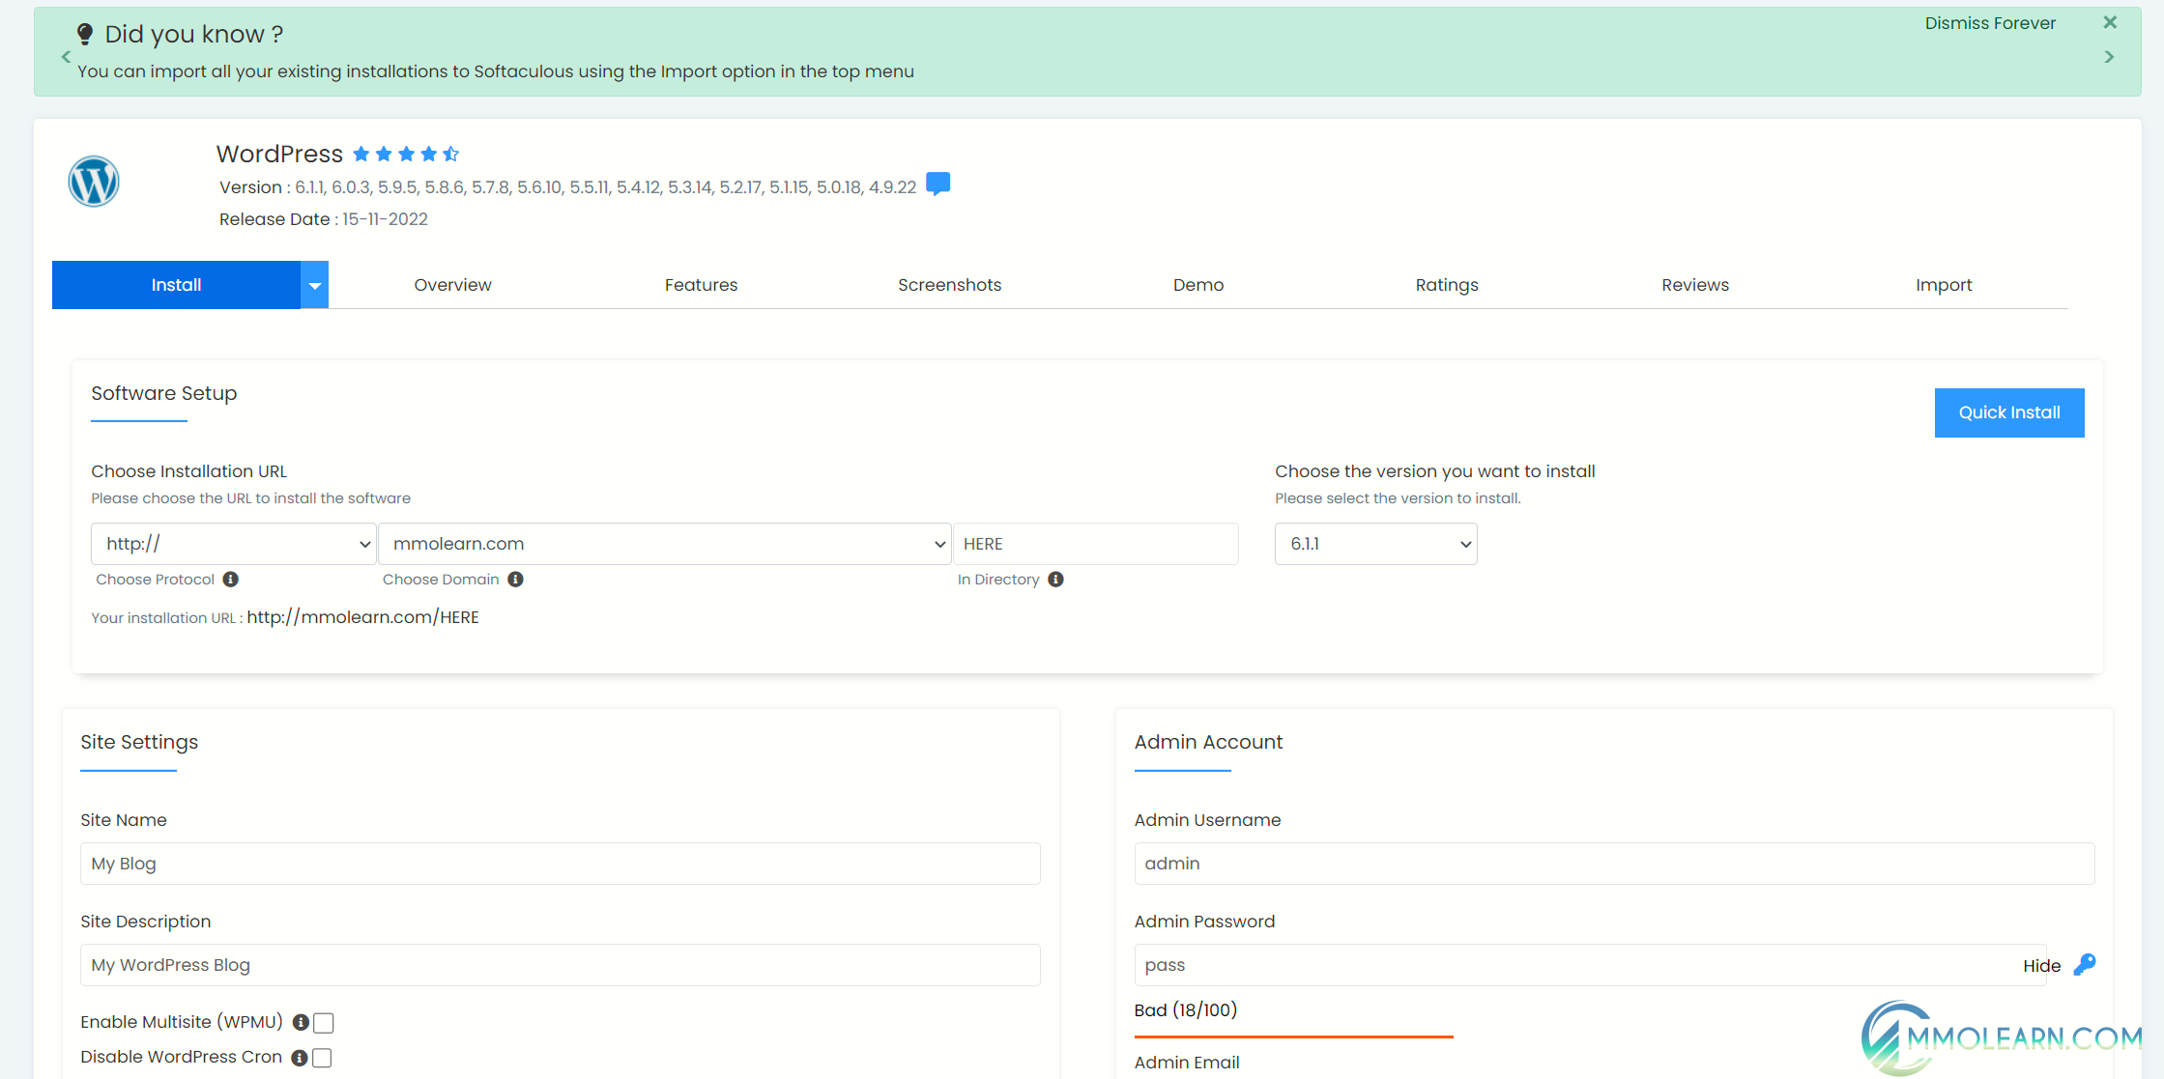Click the Site Settings heading
The image size is (2164, 1079).
pyautogui.click(x=139, y=742)
